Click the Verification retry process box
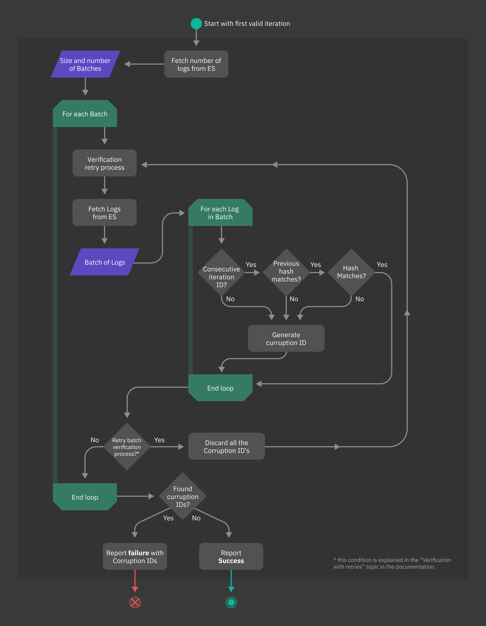 tap(104, 163)
